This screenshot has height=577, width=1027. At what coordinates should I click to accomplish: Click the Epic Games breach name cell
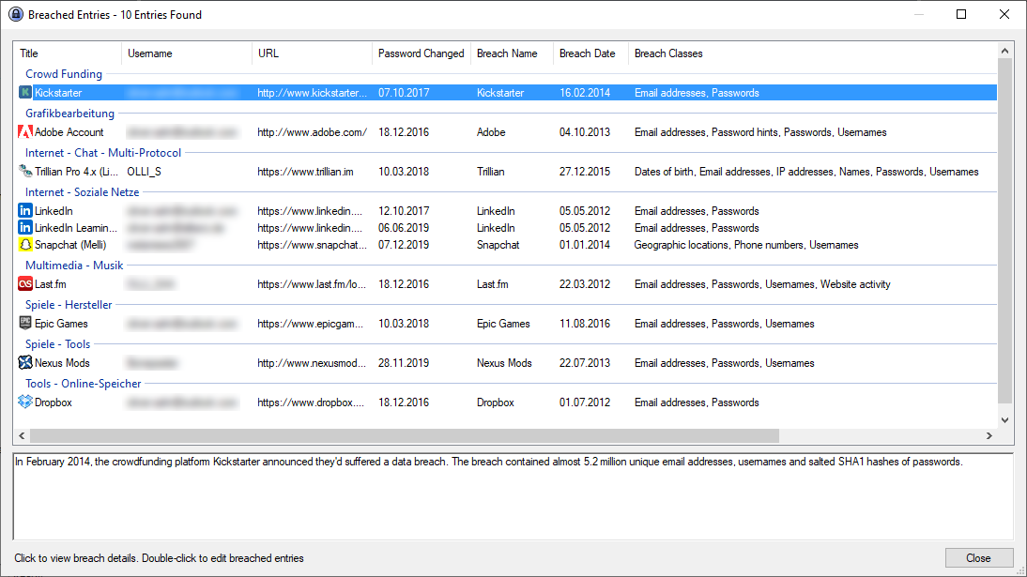point(503,324)
